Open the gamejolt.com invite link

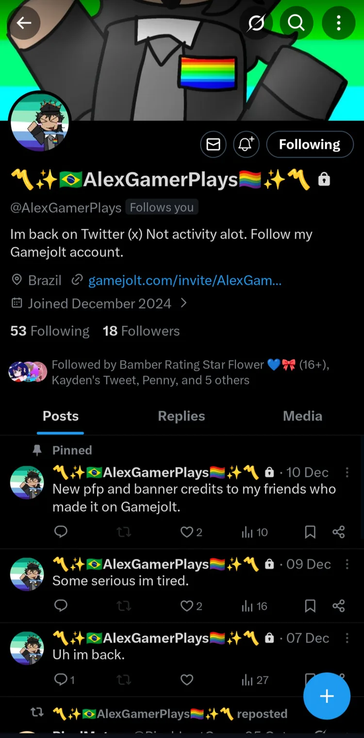click(184, 281)
